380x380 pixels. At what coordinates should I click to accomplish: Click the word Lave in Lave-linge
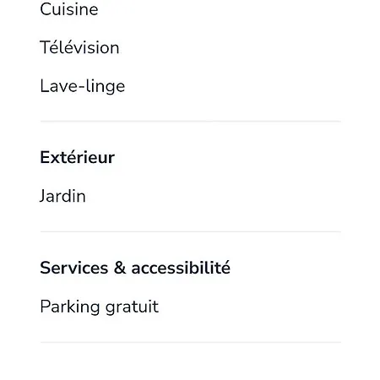pyautogui.click(x=59, y=86)
